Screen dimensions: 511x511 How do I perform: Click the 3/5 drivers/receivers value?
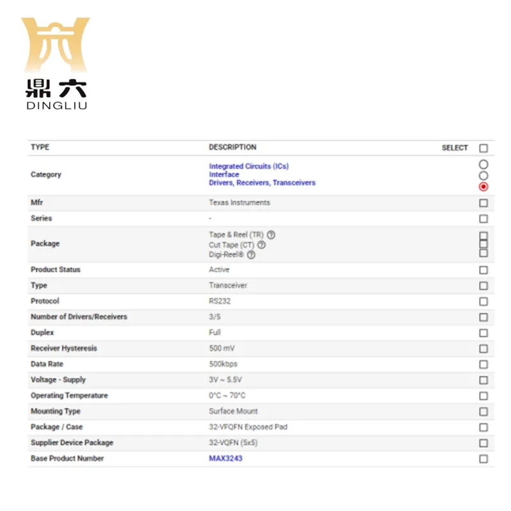click(x=215, y=316)
